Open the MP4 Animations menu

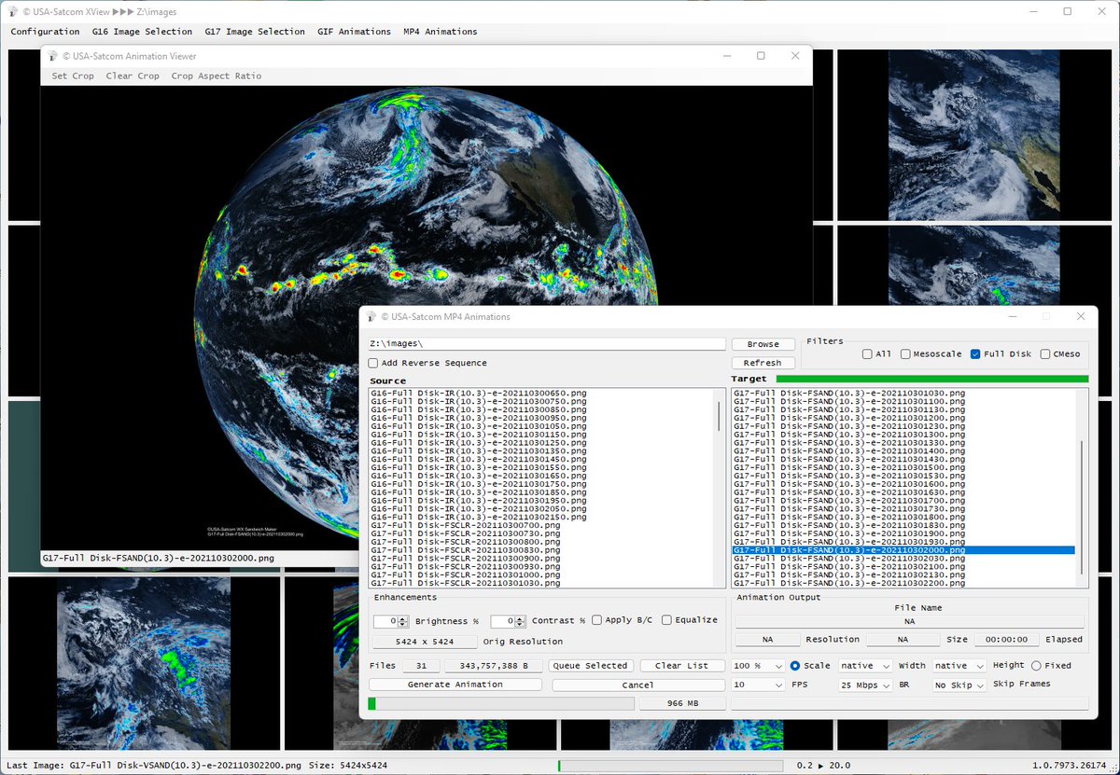[x=440, y=32]
